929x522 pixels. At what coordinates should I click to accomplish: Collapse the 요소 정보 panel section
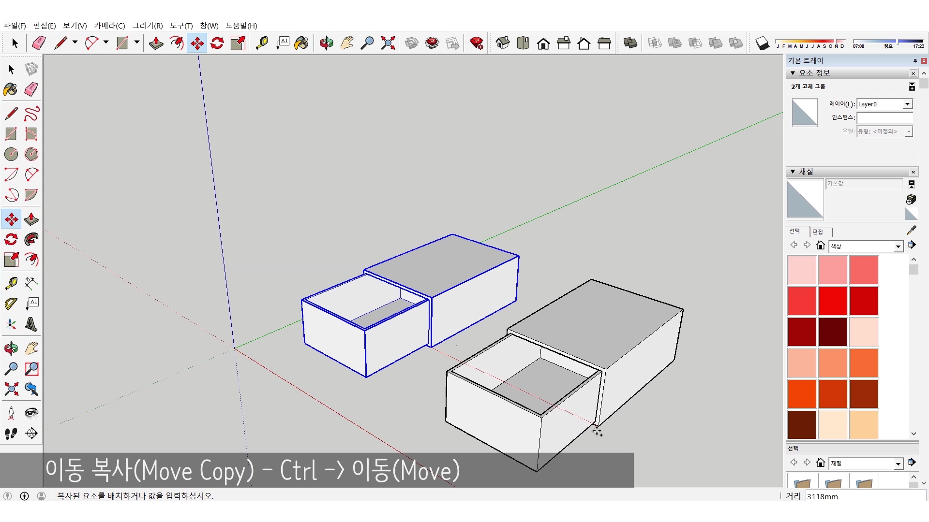(793, 73)
